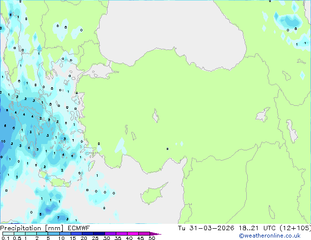Pick the 40–45 mm magenta legend swatch
This screenshot has height=240, width=311.
[x=133, y=234]
